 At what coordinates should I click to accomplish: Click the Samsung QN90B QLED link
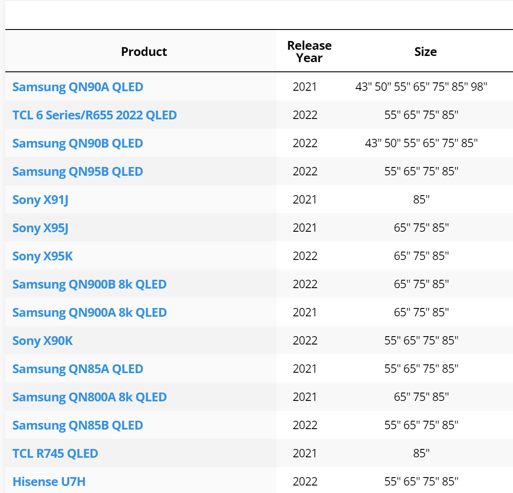click(78, 143)
